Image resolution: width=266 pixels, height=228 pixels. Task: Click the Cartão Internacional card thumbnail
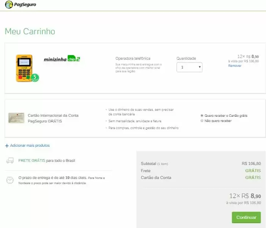click(16, 118)
